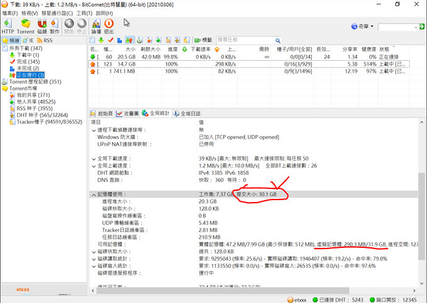Switch to the IE tab in the sidebar
This screenshot has height=303, width=427.
[28, 40]
